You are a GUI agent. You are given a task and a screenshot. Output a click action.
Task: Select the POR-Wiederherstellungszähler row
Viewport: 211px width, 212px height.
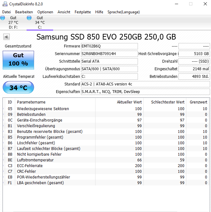[106, 177]
